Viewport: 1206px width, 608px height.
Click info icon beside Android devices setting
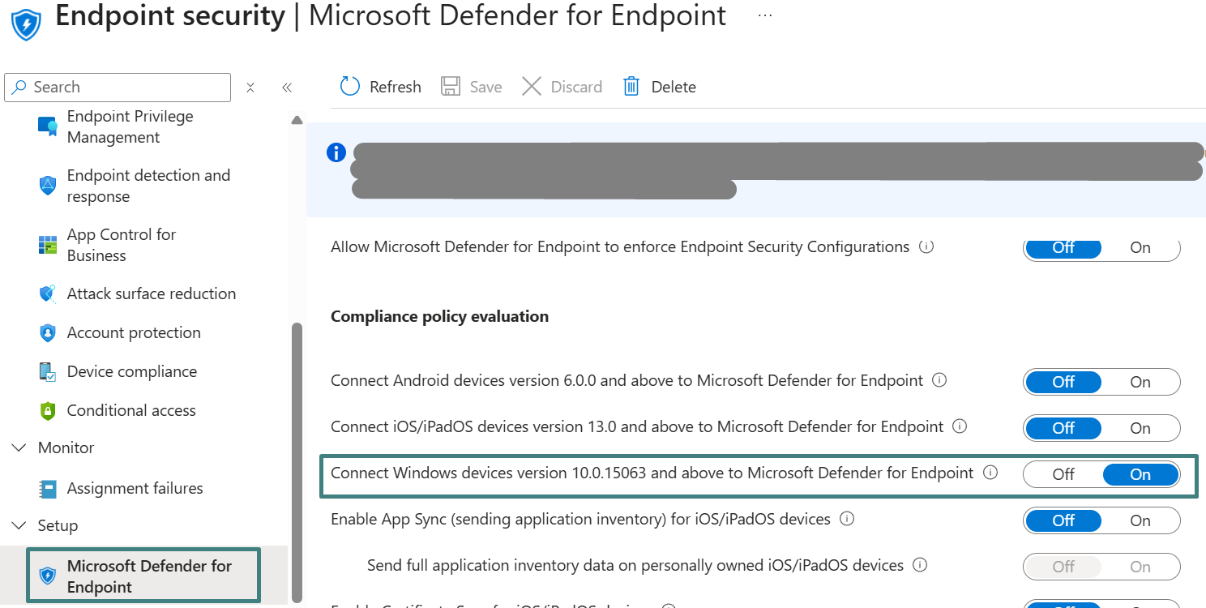point(939,380)
